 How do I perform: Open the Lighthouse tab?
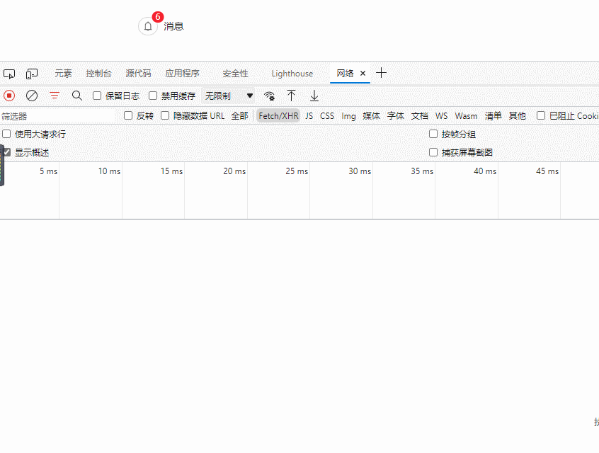coord(292,74)
